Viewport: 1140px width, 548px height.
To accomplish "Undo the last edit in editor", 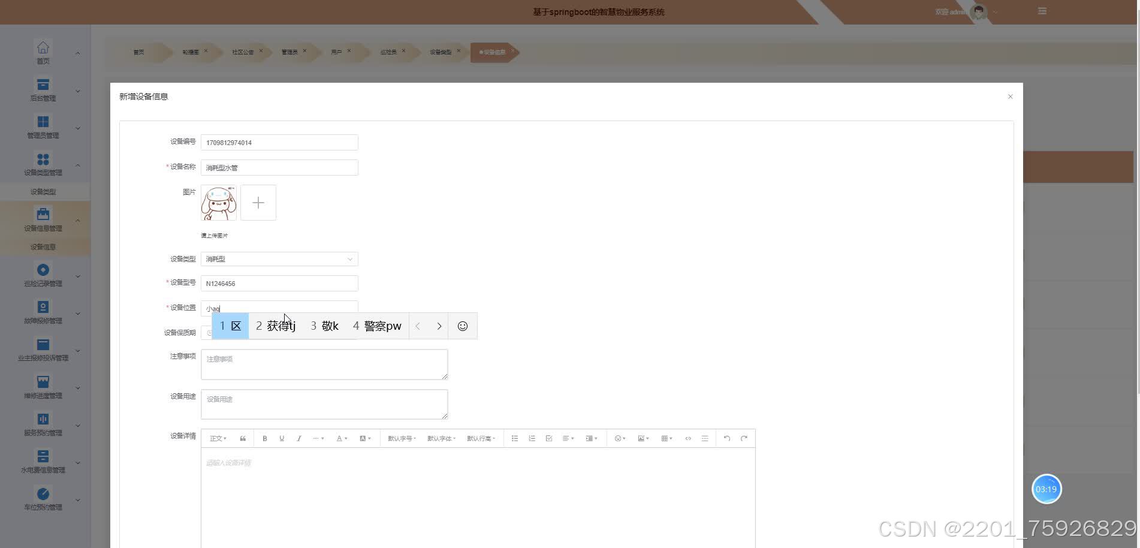I will [x=727, y=438].
